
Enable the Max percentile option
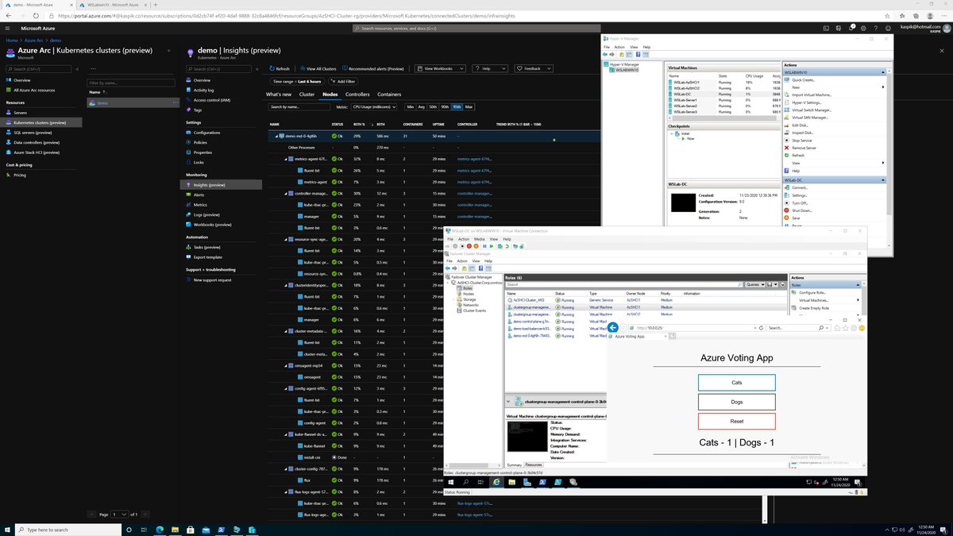click(469, 107)
